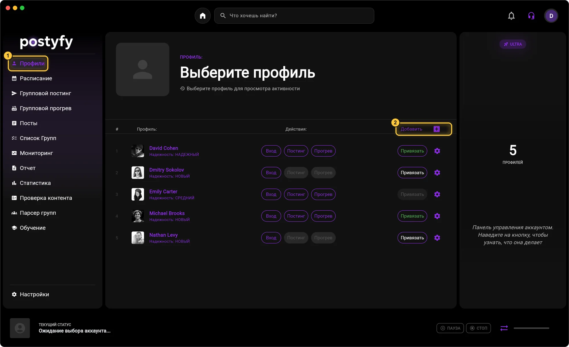This screenshot has width=569, height=347.
Task: Click Привязать for Nathan Levy
Action: pyautogui.click(x=412, y=238)
